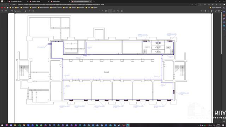Zoom in the PDF with plus button
226x127 pixels.
[102, 11]
